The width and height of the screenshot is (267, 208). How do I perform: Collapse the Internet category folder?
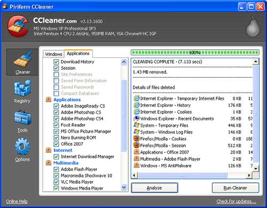pos(49,150)
